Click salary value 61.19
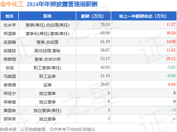Image resolution: width=177 pixels, height=132 pixels. click(105, 42)
